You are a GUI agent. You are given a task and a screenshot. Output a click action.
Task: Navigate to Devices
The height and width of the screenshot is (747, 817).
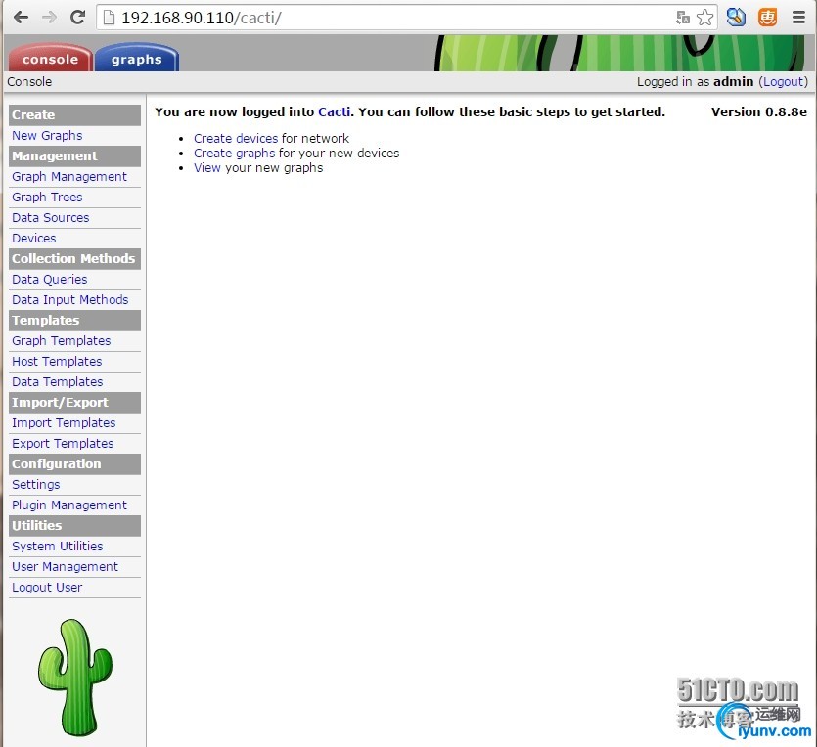tap(34, 238)
